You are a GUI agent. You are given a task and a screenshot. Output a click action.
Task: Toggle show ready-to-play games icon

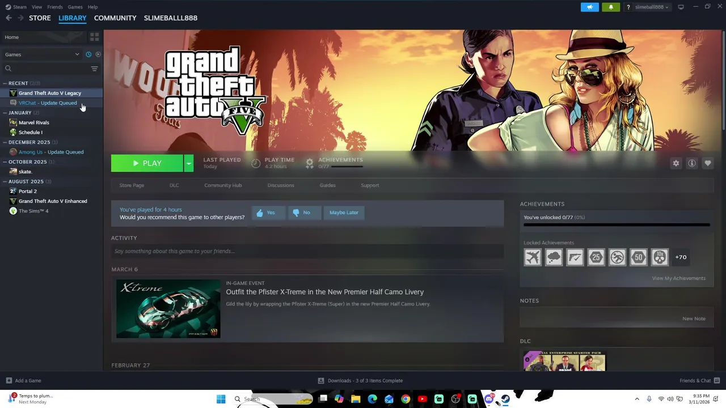click(x=98, y=54)
